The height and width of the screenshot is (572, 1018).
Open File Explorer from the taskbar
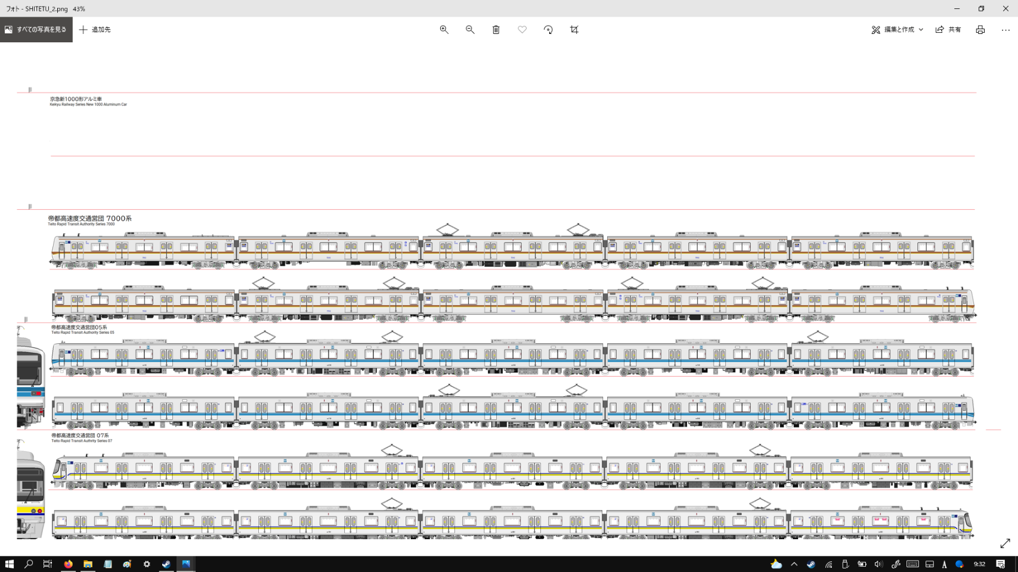88,564
